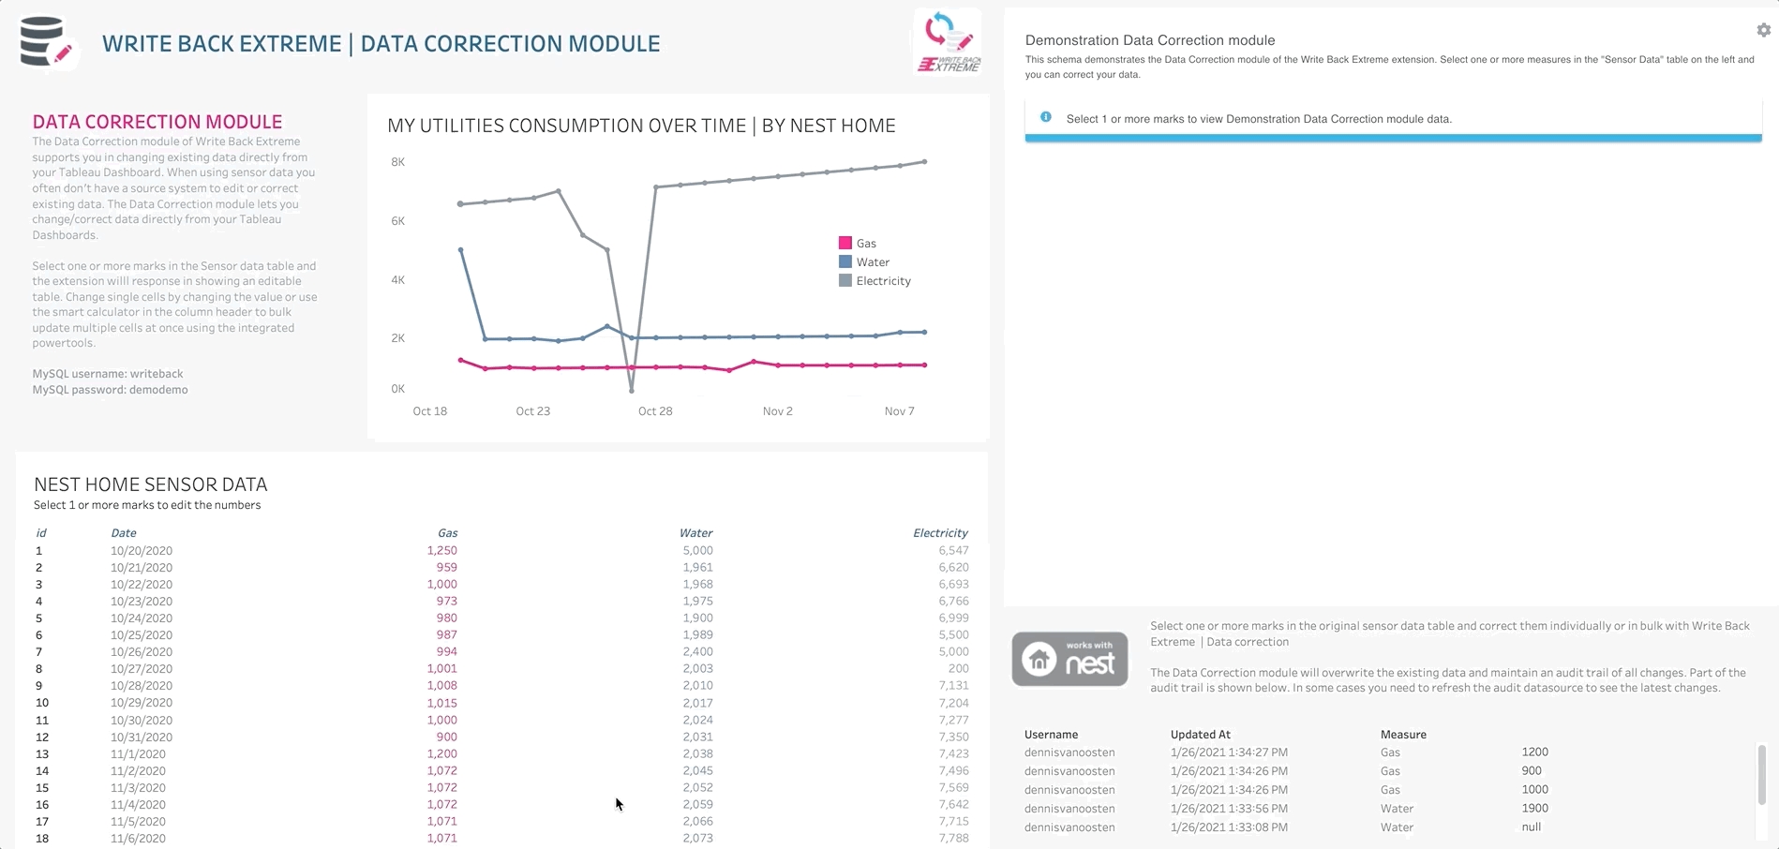Click the Gas column header
The height and width of the screenshot is (849, 1779).
coord(447,533)
